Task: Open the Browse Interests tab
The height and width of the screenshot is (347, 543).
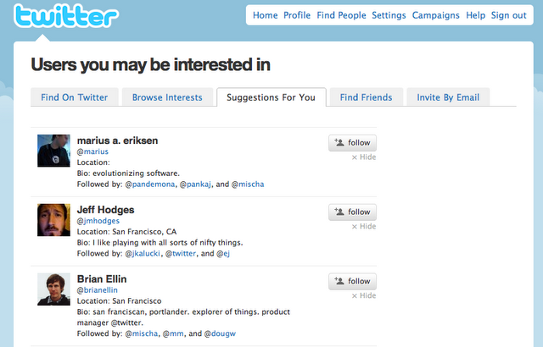Action: point(167,97)
